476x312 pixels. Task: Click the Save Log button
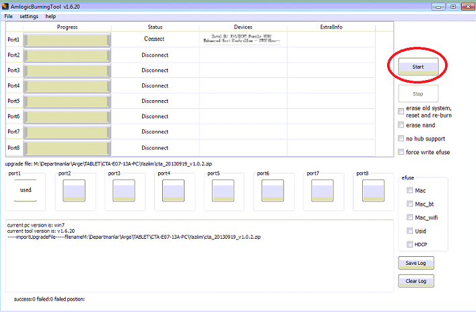[416, 263]
